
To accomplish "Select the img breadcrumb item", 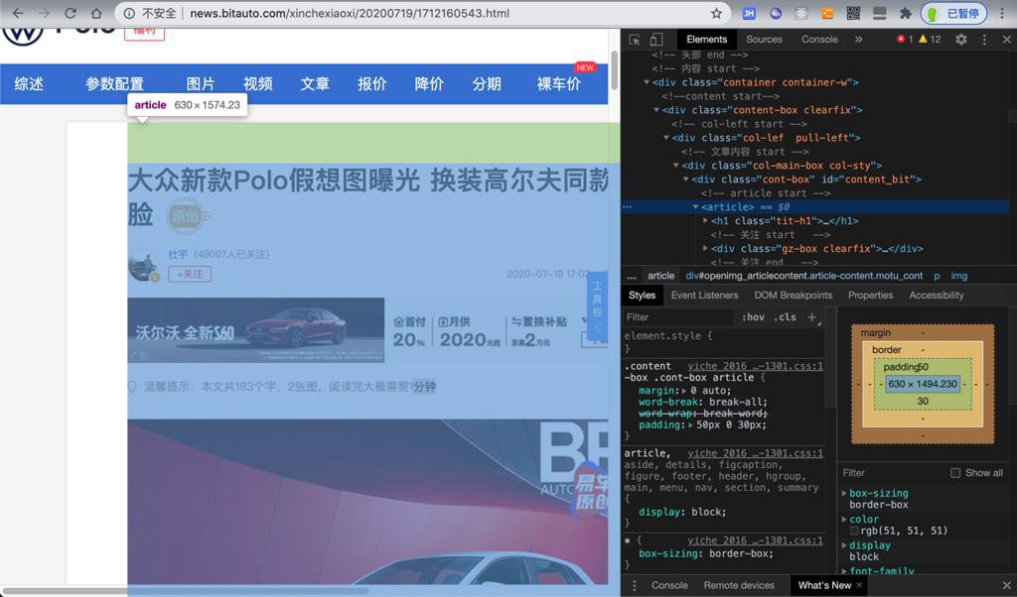I will click(958, 276).
